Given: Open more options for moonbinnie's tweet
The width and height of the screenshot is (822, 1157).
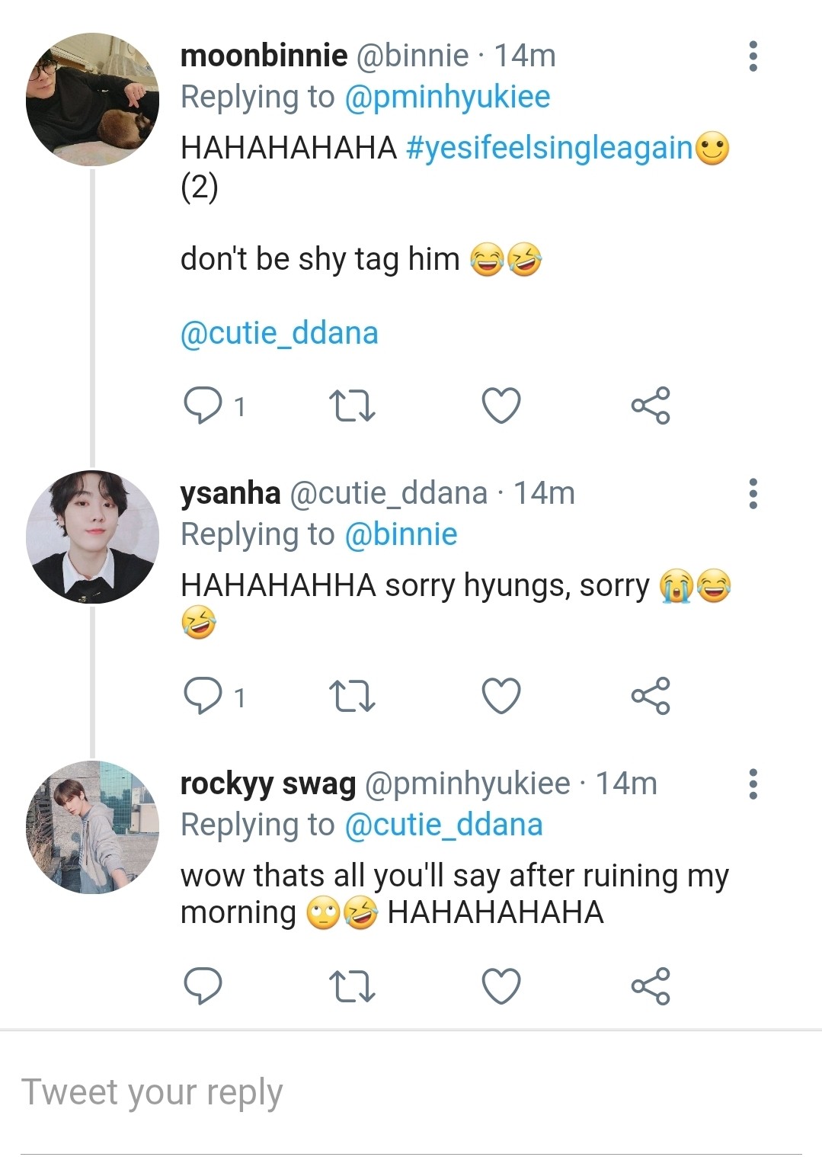Looking at the screenshot, I should (753, 56).
